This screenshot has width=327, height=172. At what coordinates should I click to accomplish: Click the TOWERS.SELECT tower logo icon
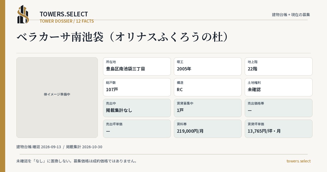pos(23,14)
